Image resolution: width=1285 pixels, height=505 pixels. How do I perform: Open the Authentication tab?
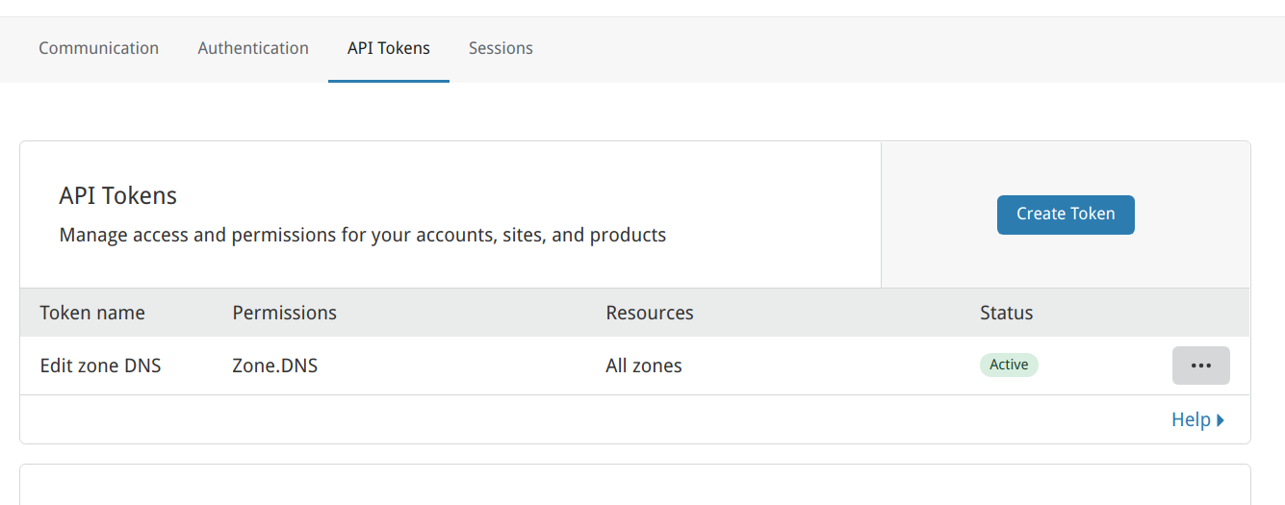coord(253,48)
